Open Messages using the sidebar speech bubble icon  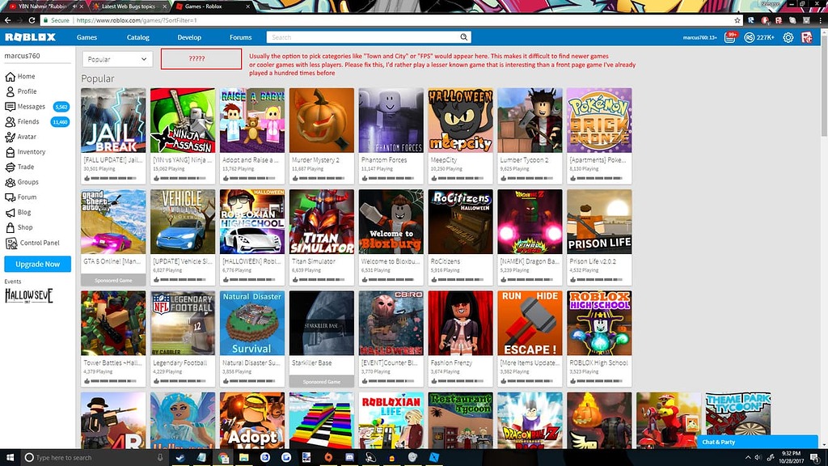(x=10, y=106)
